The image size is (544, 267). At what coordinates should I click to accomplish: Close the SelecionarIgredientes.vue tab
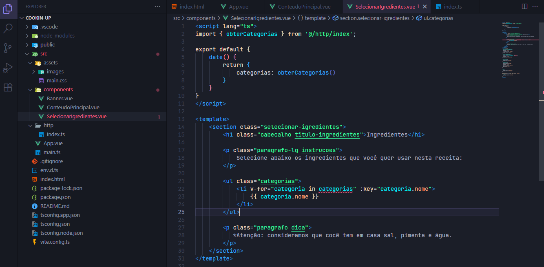tap(425, 7)
